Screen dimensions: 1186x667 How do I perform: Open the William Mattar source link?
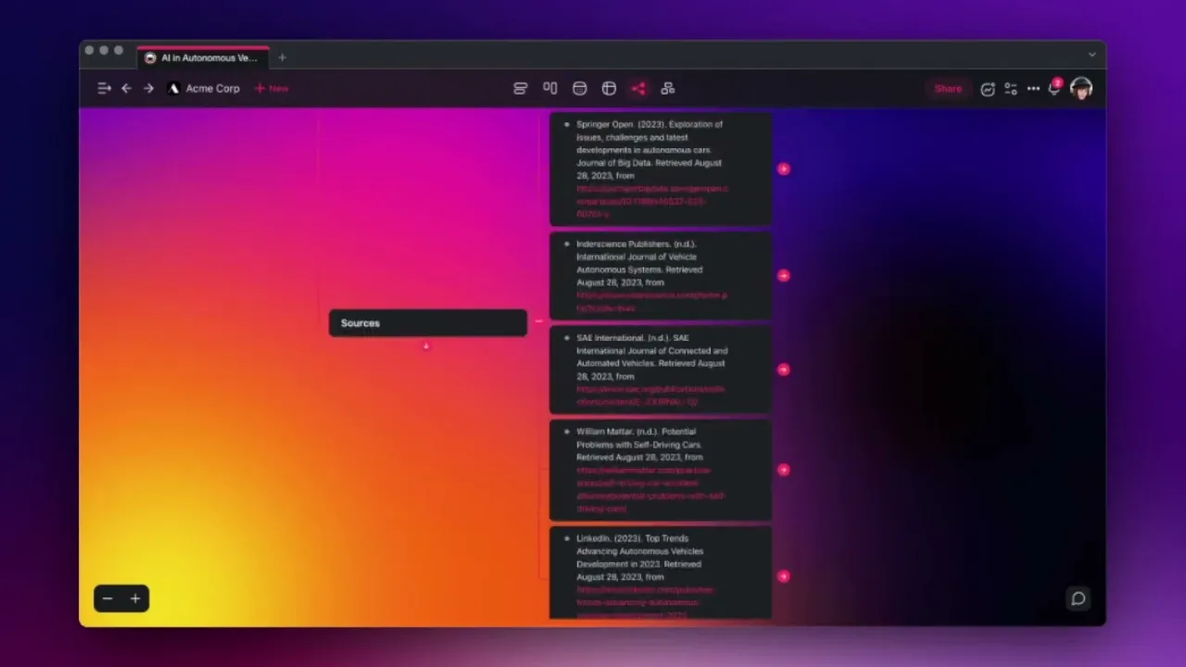(650, 489)
